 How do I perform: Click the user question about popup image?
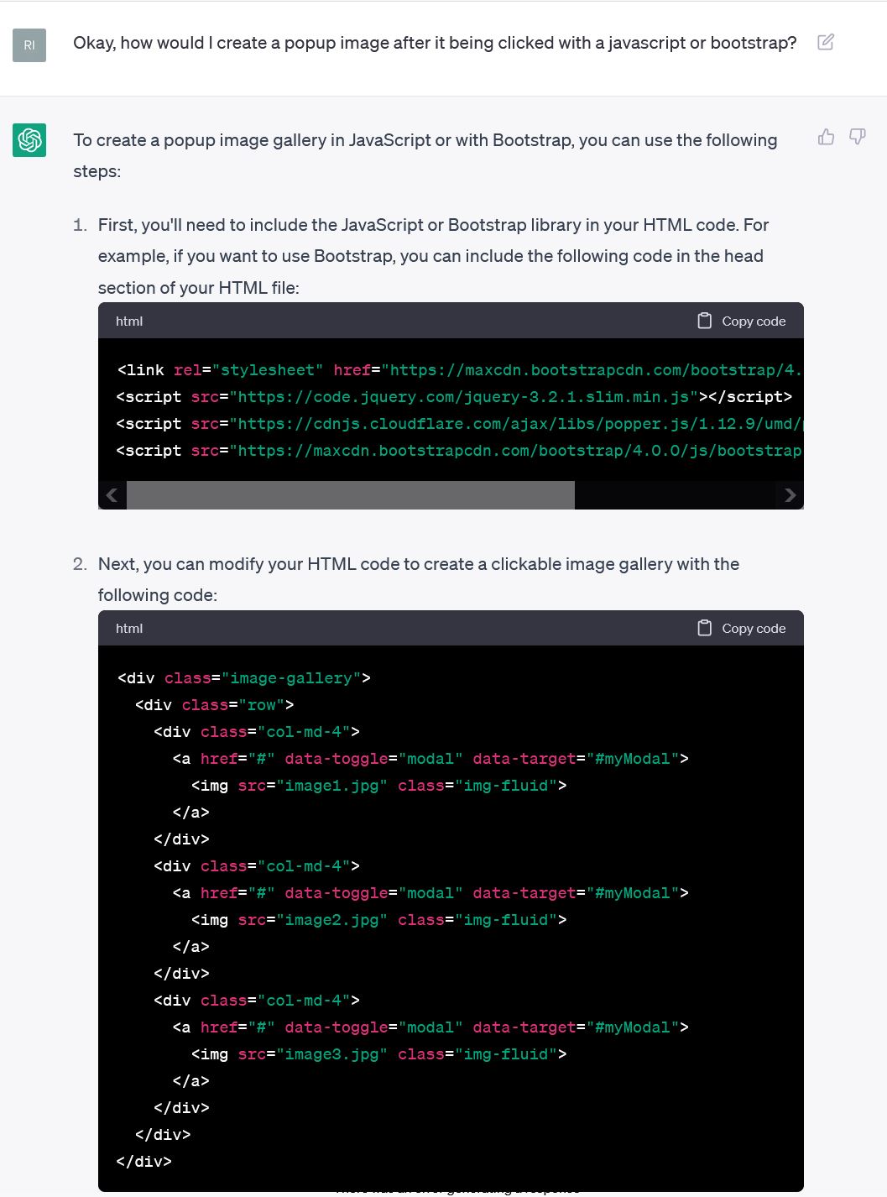(x=435, y=43)
